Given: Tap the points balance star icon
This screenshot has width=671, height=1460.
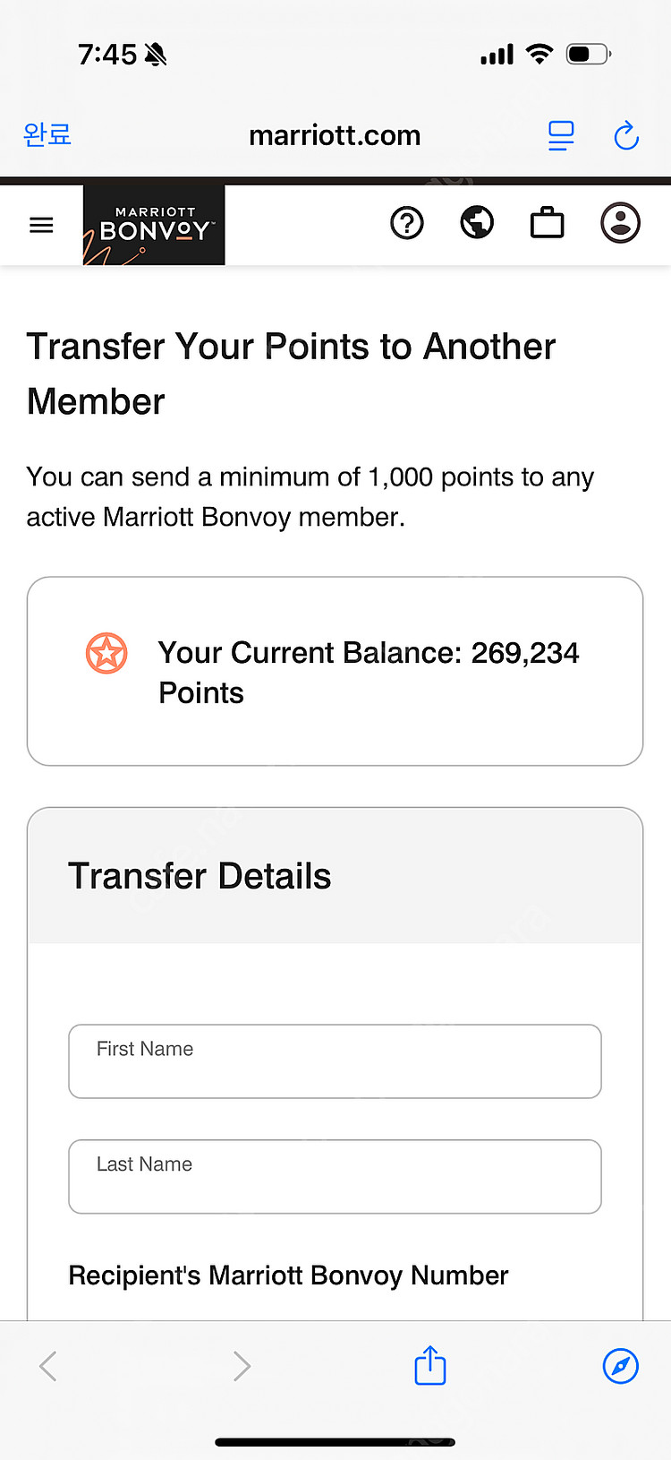Looking at the screenshot, I should [106, 653].
